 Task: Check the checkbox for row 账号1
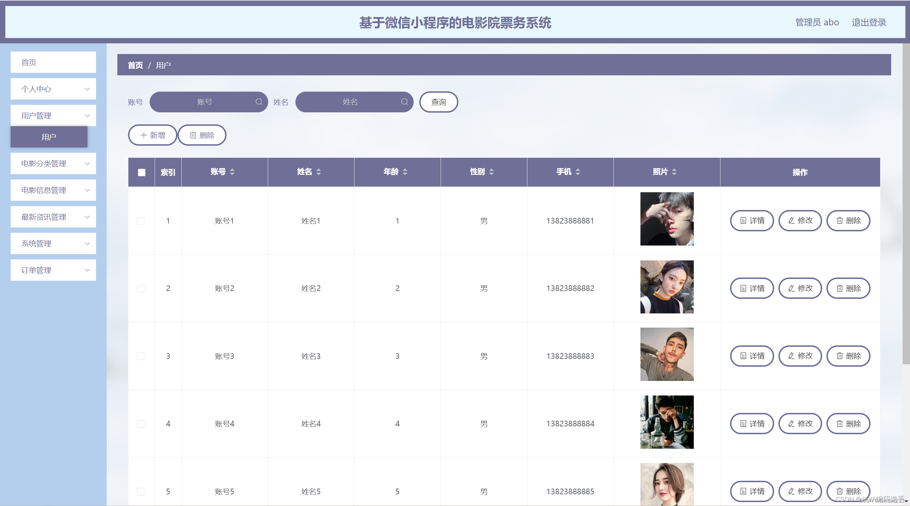[141, 221]
